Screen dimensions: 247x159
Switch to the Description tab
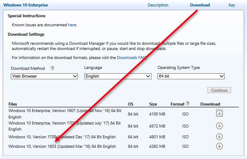pos(158,5)
